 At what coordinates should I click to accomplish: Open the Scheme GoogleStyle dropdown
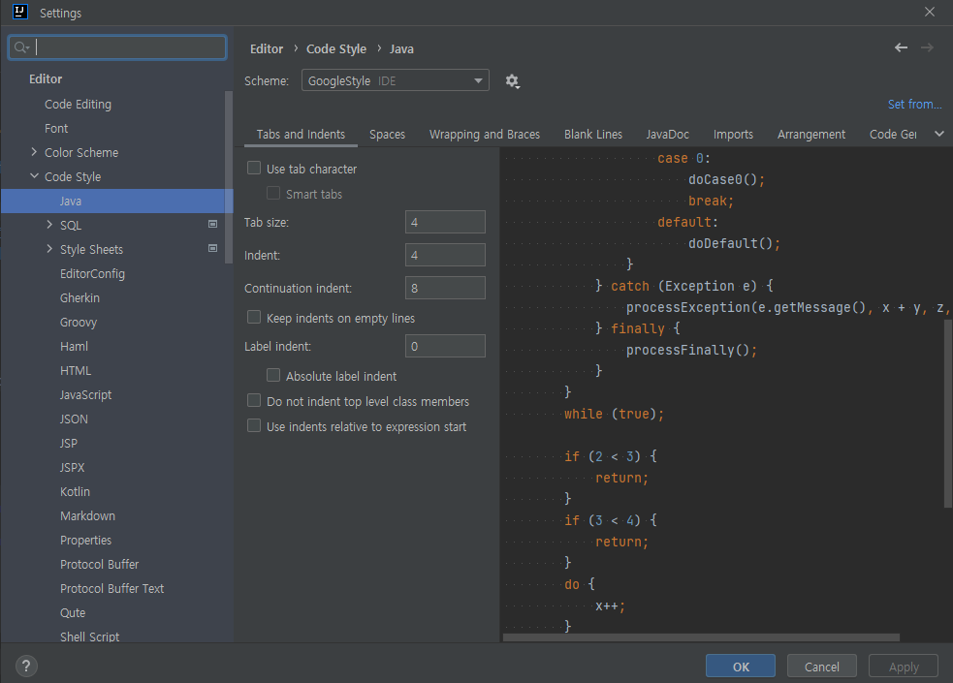point(395,80)
